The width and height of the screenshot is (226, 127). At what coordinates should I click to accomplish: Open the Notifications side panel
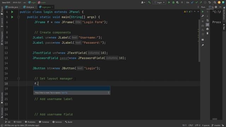224,13
